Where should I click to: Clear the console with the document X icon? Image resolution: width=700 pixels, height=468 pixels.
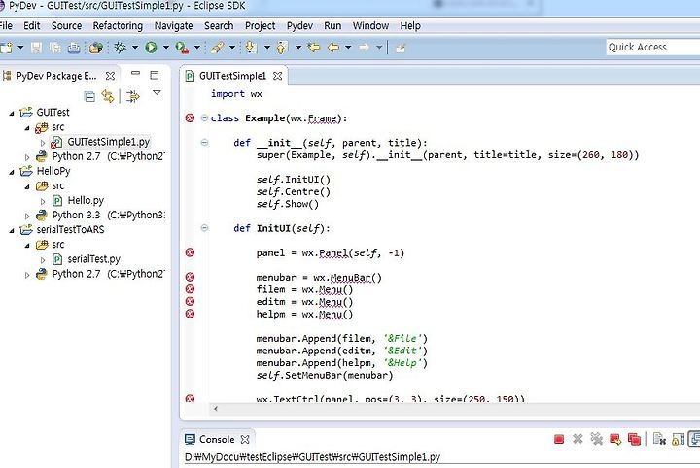(659, 439)
